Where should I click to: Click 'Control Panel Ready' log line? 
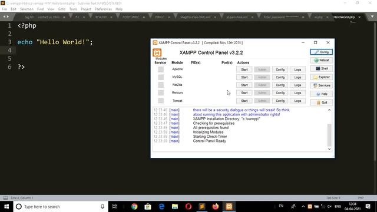210,141
